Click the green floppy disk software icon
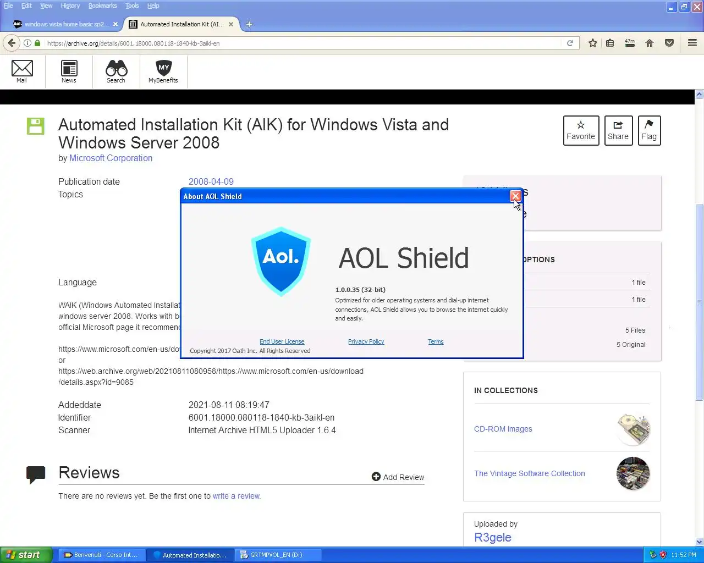This screenshot has width=704, height=563. (x=36, y=126)
